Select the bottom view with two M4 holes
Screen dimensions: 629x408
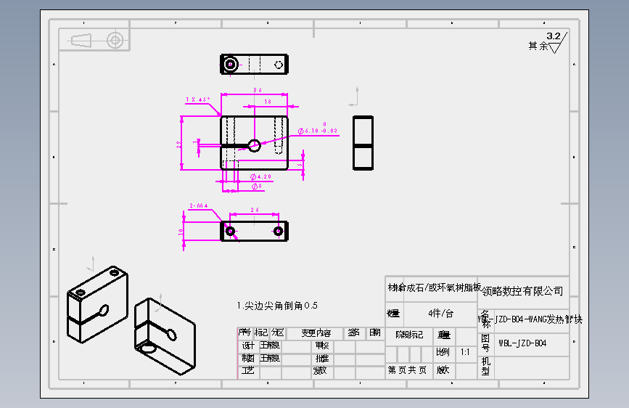[x=255, y=232]
